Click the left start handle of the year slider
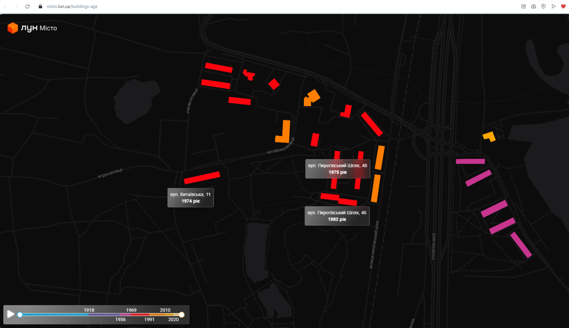Screen dimensions: 569x328 [x=20, y=315]
